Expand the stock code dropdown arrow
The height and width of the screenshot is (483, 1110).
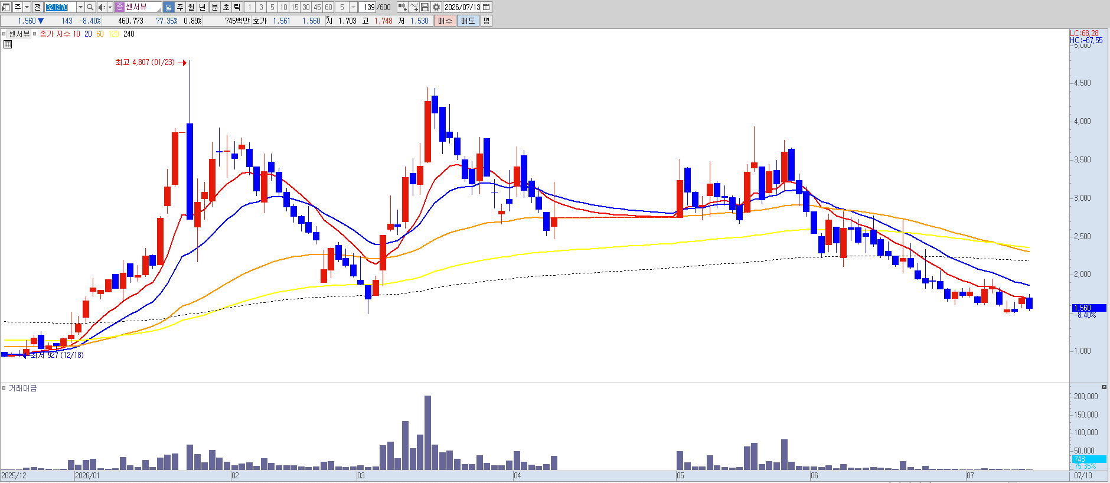pos(80,7)
